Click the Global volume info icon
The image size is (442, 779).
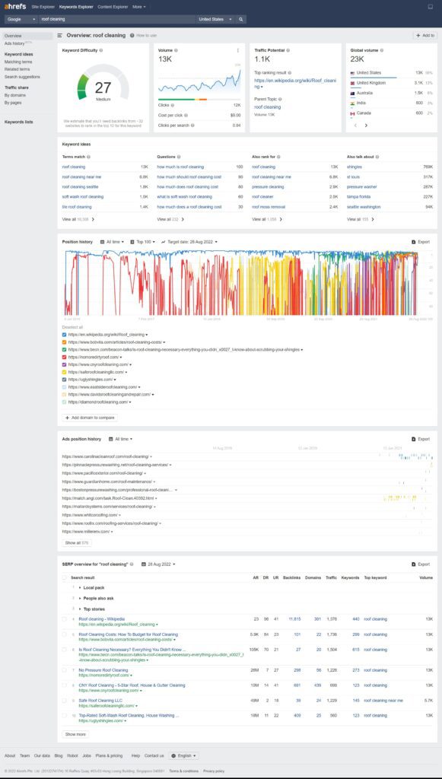pyautogui.click(x=381, y=50)
